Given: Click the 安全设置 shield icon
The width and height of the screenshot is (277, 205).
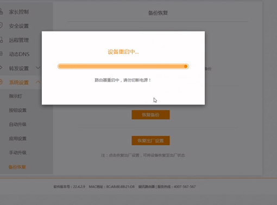Looking at the screenshot, I should [x=1, y=26].
